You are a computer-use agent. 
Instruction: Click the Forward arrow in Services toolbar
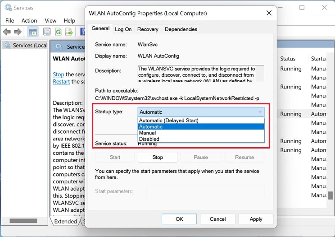point(18,32)
